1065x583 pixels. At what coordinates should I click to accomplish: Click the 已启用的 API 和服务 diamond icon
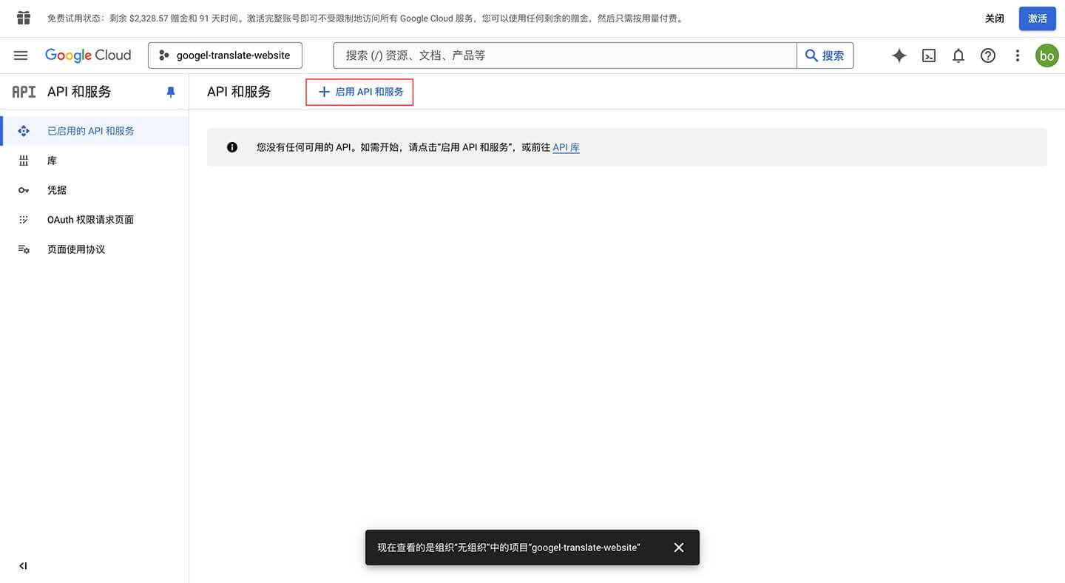click(x=24, y=131)
